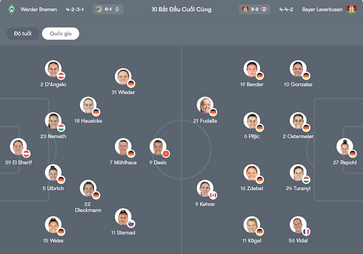
Task: Open the 0-1 previous match result
Action: pos(108,9)
